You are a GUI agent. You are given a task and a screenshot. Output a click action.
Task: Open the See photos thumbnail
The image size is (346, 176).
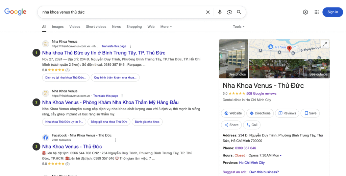point(234,59)
